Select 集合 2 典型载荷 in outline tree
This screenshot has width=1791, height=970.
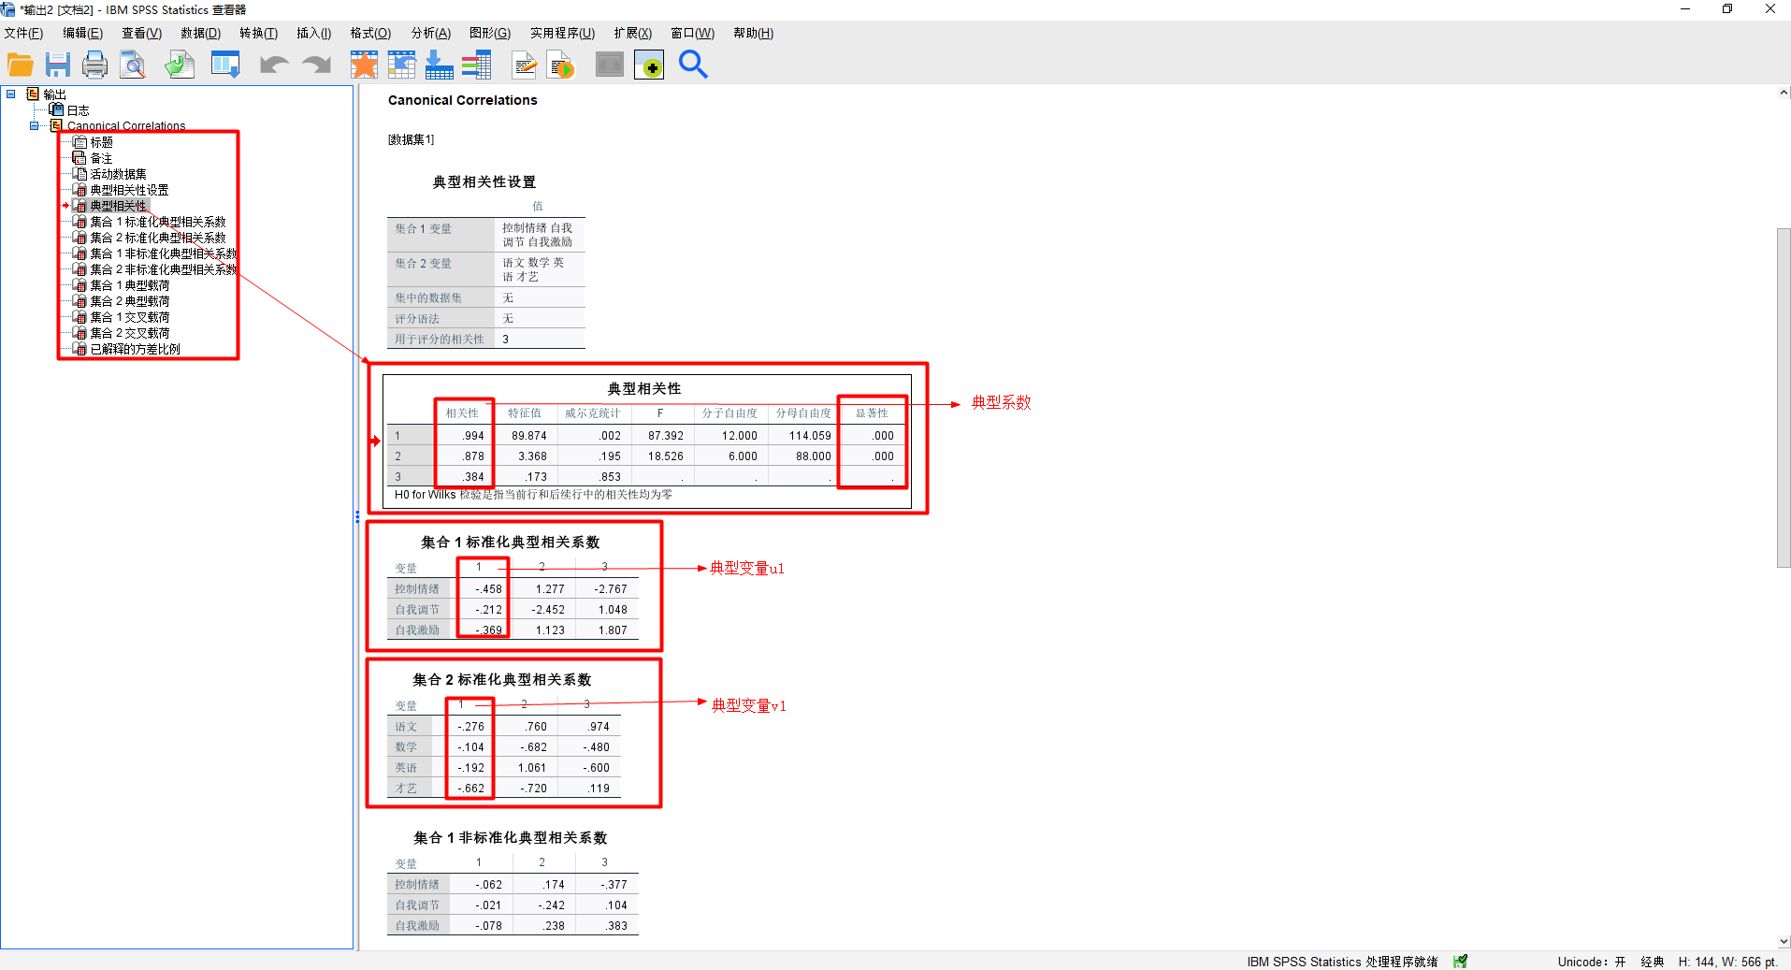point(130,301)
